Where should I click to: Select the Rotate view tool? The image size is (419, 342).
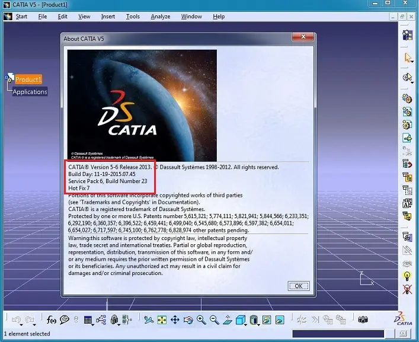[188, 319]
